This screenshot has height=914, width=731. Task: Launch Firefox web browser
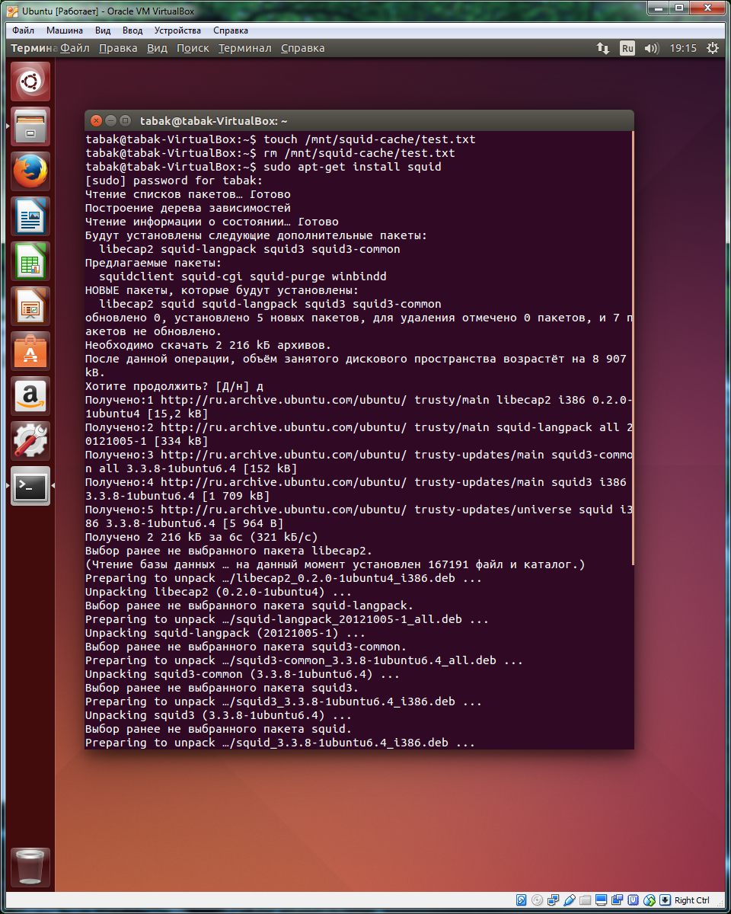(x=30, y=171)
